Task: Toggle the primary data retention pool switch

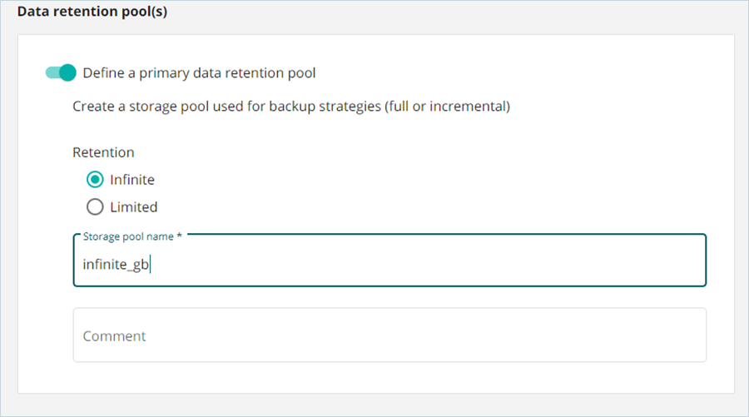Action: [x=61, y=72]
